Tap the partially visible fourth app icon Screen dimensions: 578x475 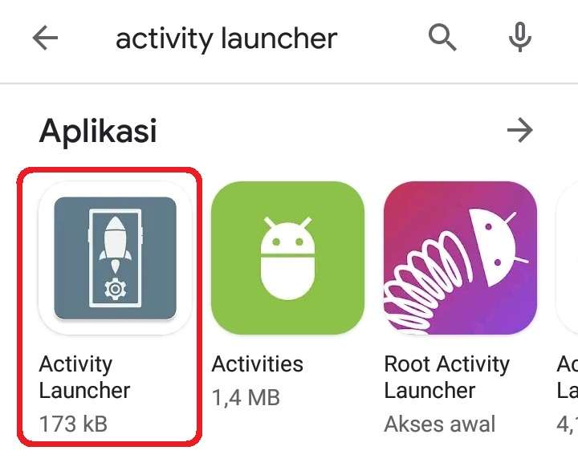click(x=567, y=258)
